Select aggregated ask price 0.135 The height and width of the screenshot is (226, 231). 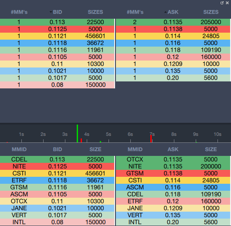173,71
